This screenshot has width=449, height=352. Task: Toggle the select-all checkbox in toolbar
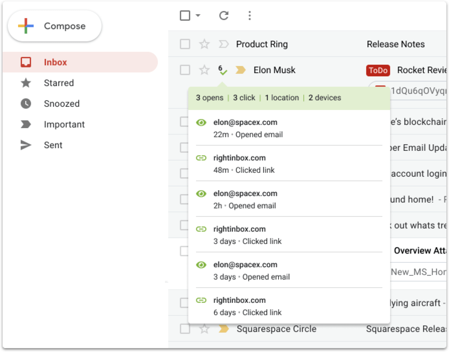point(185,15)
